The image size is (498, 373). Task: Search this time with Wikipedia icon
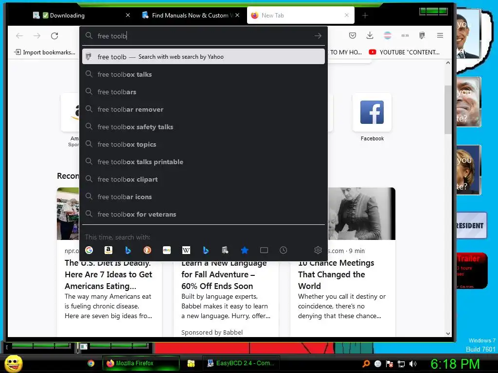pos(186,250)
